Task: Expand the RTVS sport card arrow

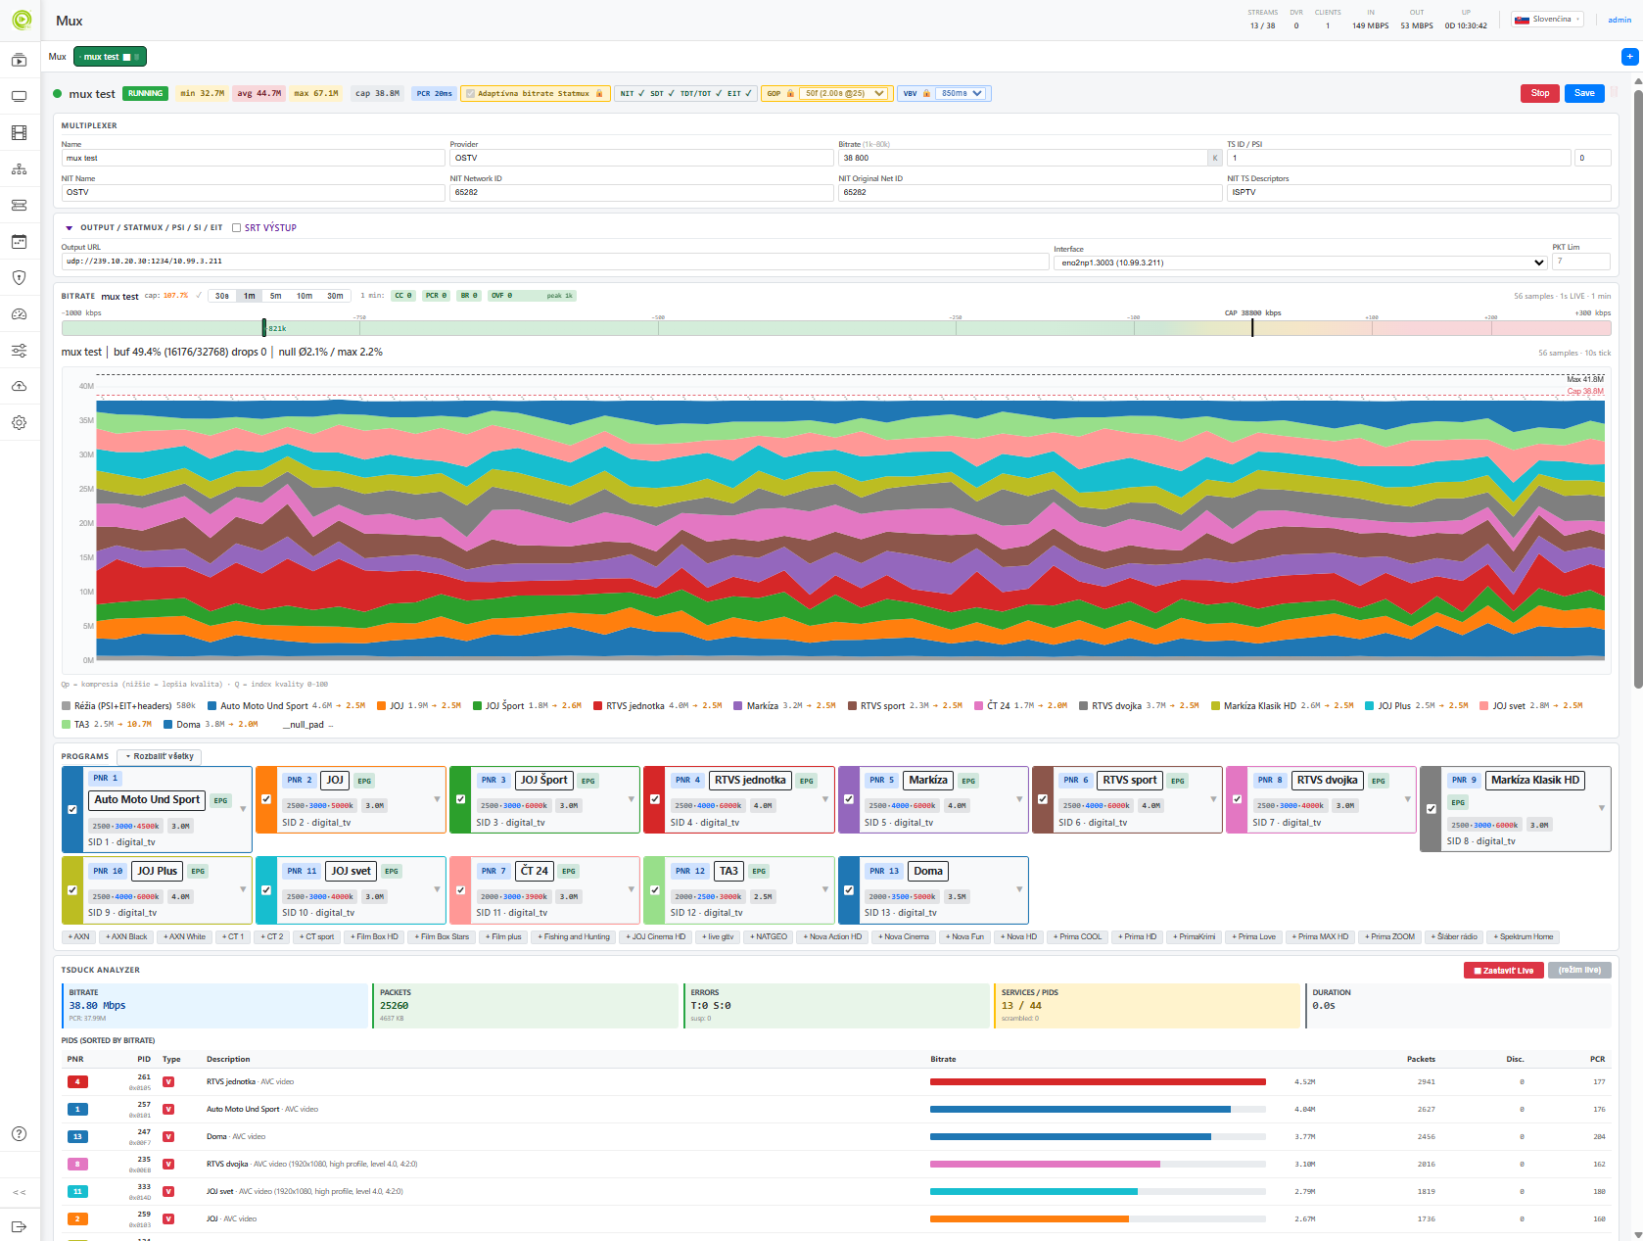Action: point(1214,799)
